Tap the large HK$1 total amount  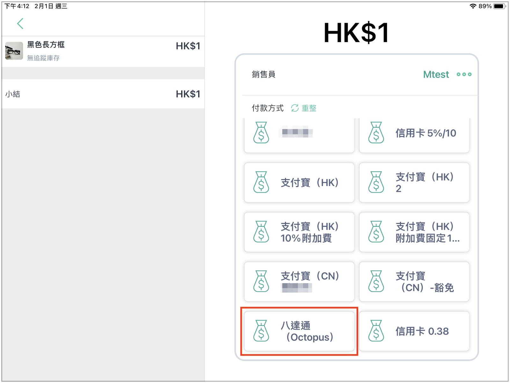click(356, 33)
